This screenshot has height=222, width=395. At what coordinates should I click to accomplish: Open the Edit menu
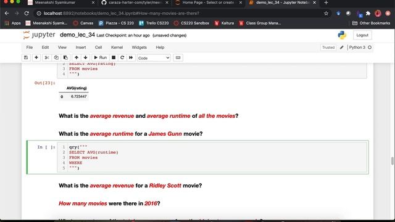[45, 47]
